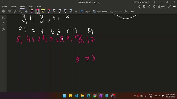Open Search in the sidebar
This screenshot has width=177, height=99.
tap(3, 24)
